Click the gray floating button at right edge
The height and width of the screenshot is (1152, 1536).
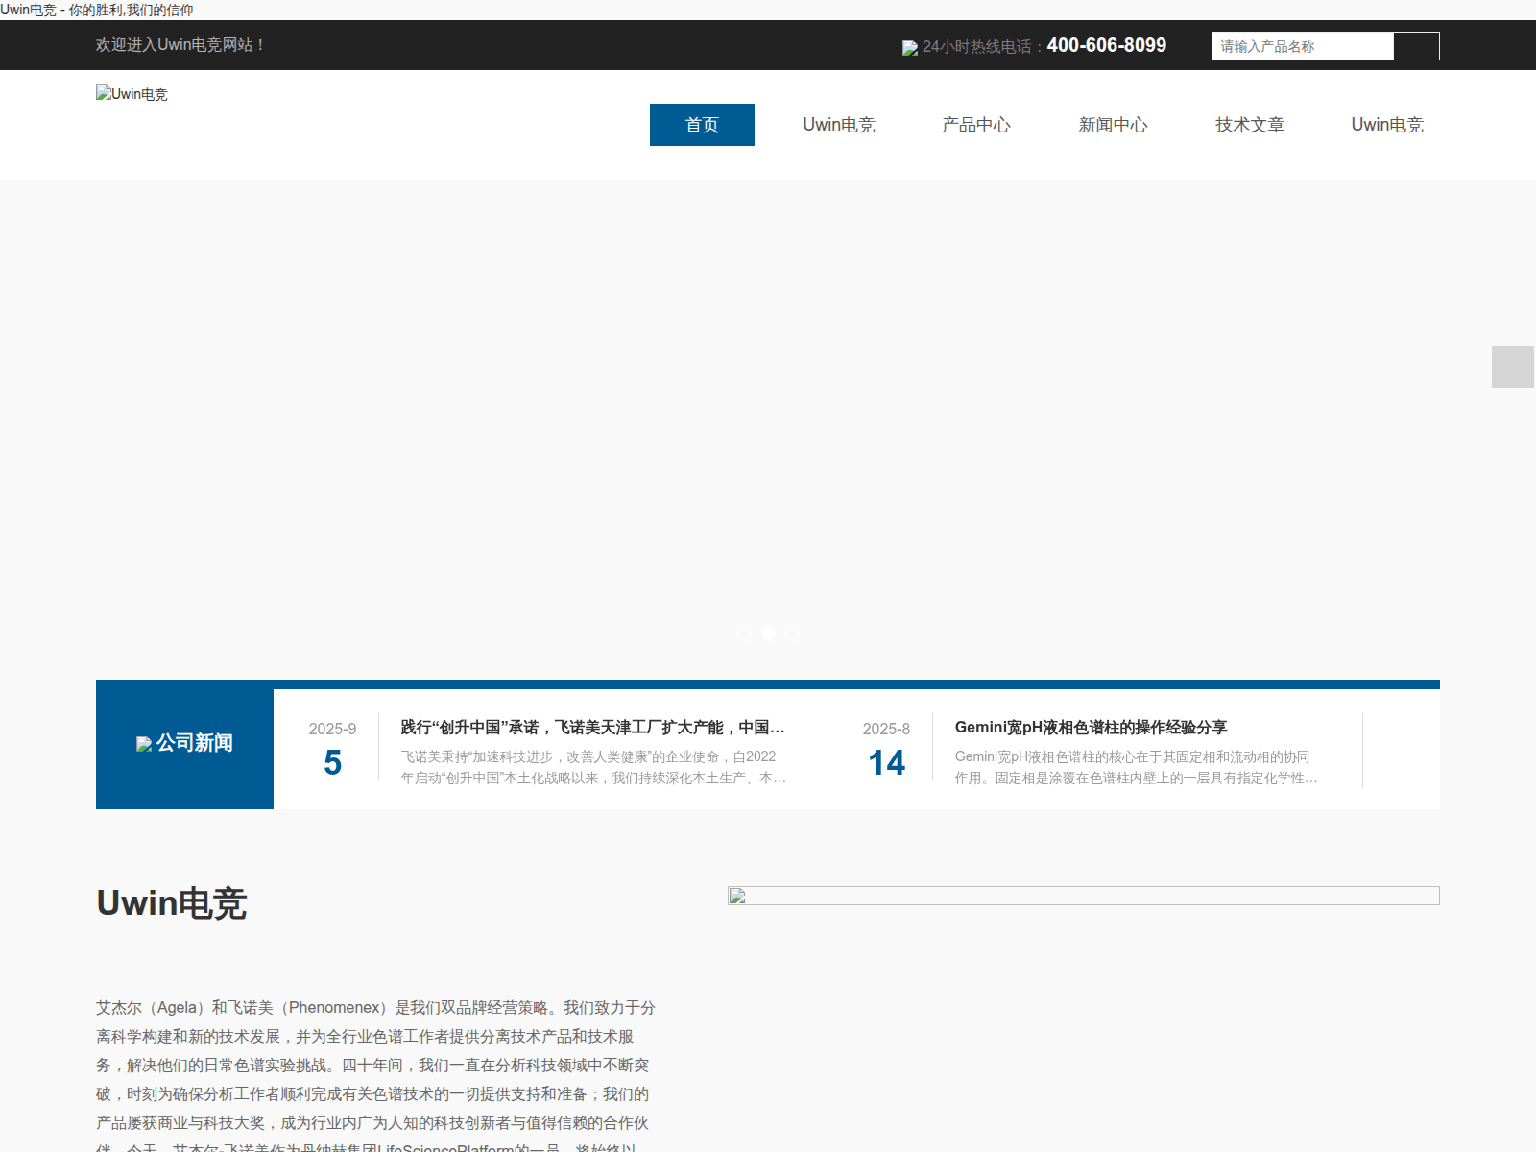click(1513, 367)
